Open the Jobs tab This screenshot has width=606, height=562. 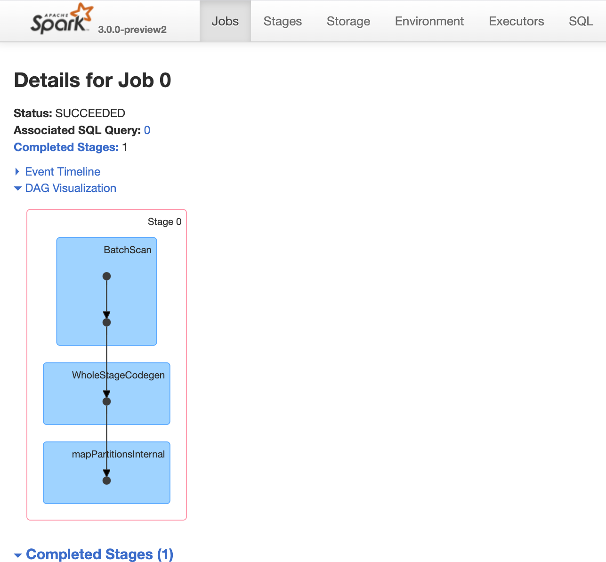click(x=225, y=21)
